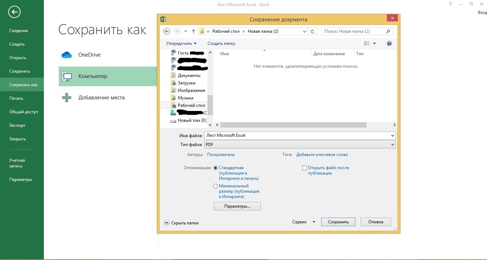The height and width of the screenshot is (260, 487).
Task: Click the search magnifier icon in search box
Action: pos(388,31)
